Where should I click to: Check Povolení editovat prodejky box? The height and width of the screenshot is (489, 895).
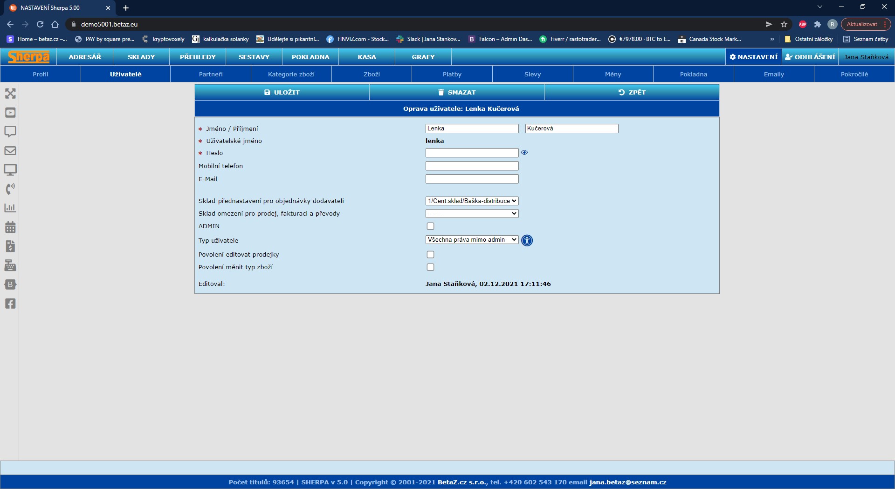(x=430, y=255)
